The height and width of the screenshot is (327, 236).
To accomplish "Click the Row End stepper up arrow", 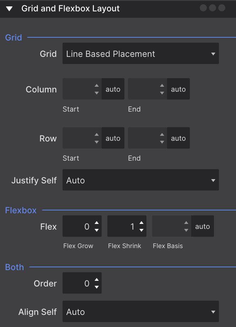I will [162, 135].
